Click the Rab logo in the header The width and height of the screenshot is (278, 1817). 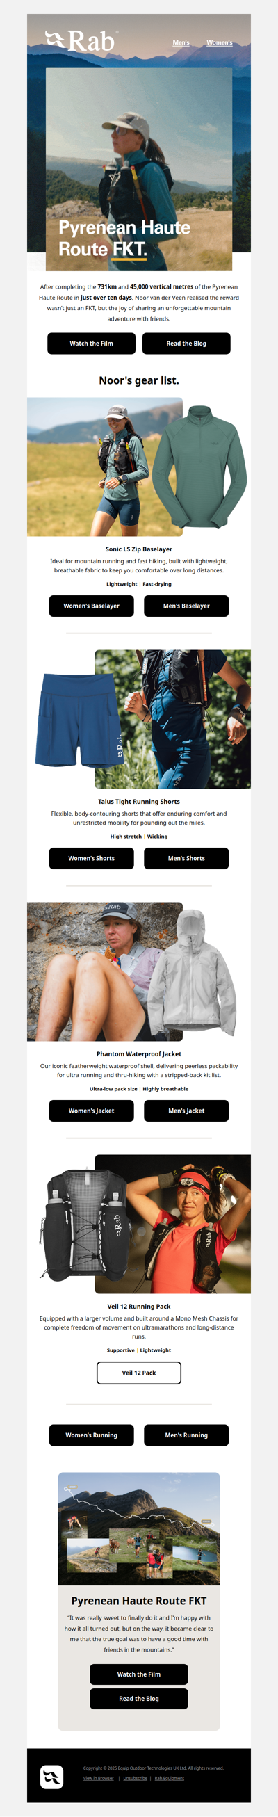[81, 42]
